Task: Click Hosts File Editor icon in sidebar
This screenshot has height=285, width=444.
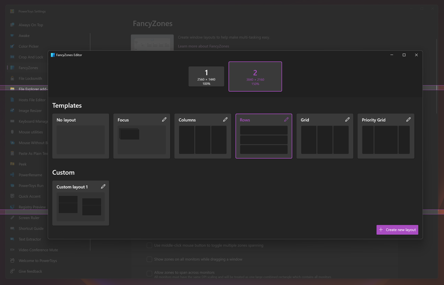Action: (12, 100)
